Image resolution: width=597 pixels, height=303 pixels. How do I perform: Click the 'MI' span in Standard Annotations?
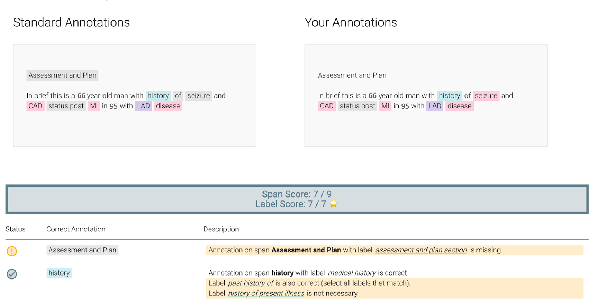[94, 106]
